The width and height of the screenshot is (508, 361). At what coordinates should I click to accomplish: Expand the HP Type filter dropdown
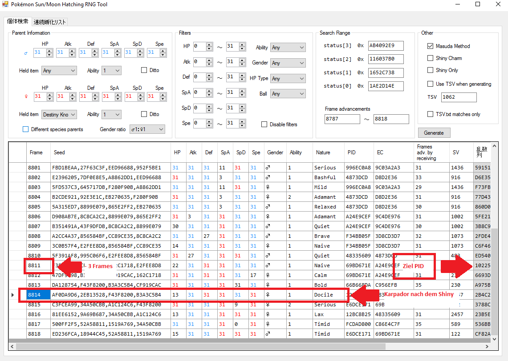[x=288, y=79]
